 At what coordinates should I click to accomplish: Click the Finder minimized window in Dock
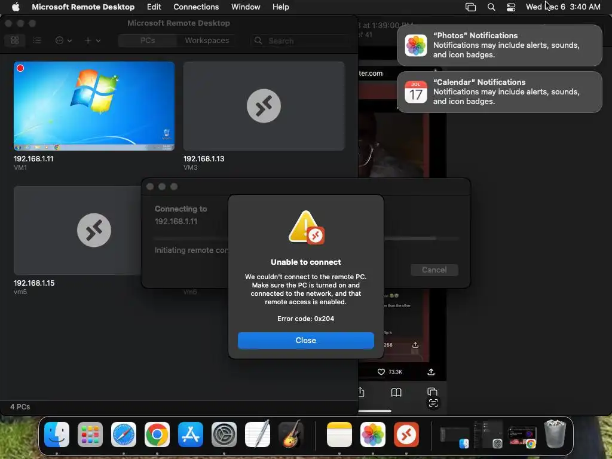click(455, 437)
